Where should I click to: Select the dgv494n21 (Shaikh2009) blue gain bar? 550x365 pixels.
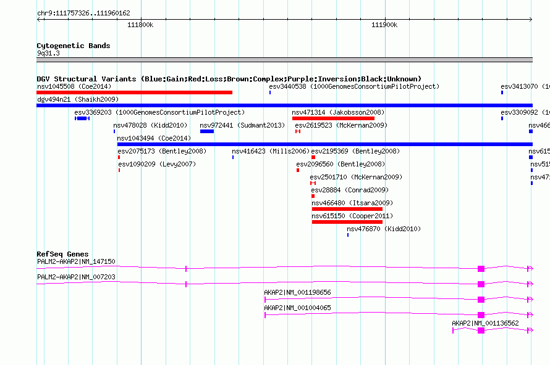284,105
